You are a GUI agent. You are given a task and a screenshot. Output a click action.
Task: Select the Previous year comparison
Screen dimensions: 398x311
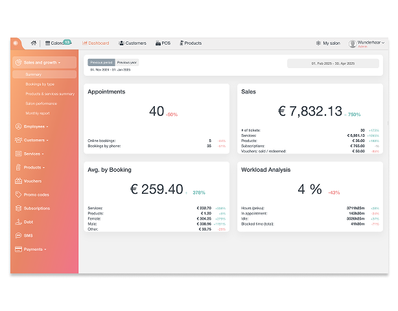[127, 62]
